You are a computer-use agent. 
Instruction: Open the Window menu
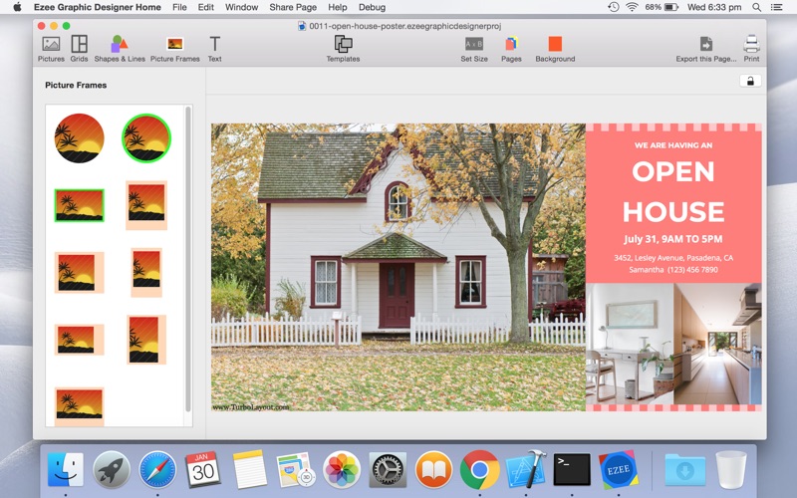click(241, 7)
